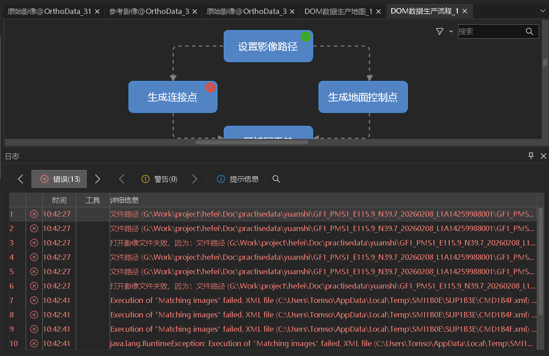Select the 生成连接点 workflow node

[173, 97]
